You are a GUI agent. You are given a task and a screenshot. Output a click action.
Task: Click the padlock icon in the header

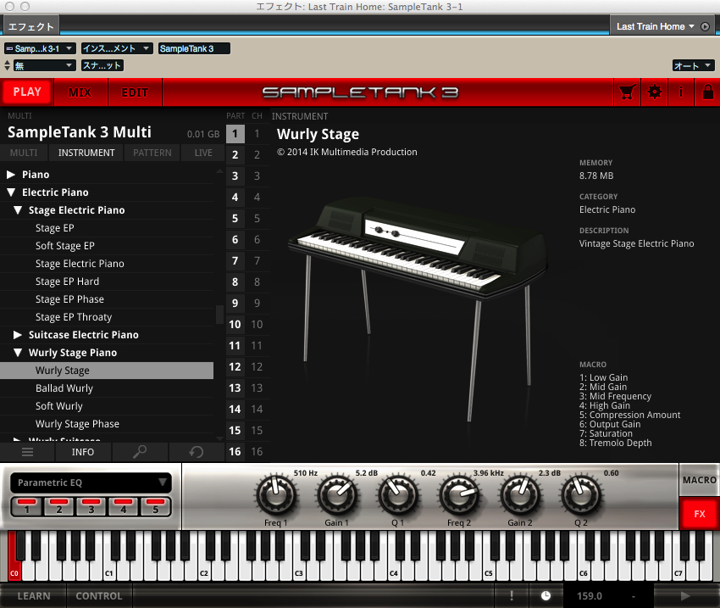[x=707, y=92]
